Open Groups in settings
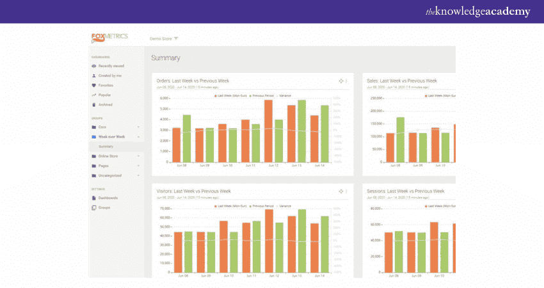The height and width of the screenshot is (288, 544). [104, 207]
